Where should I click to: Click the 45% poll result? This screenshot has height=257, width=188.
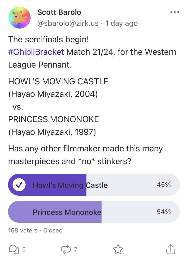point(164,185)
